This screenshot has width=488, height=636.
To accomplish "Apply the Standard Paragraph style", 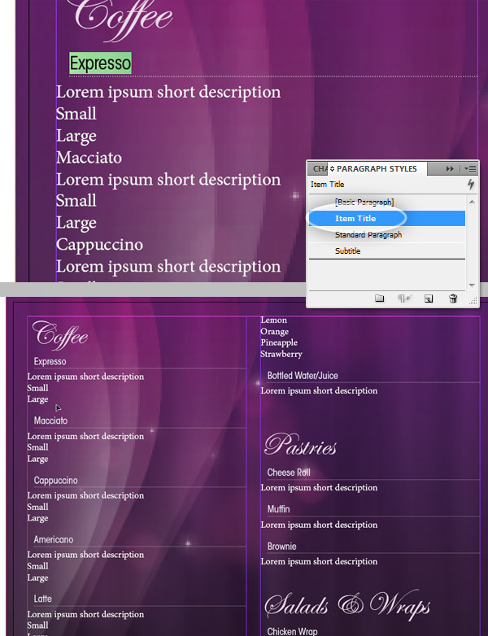I will tap(387, 234).
